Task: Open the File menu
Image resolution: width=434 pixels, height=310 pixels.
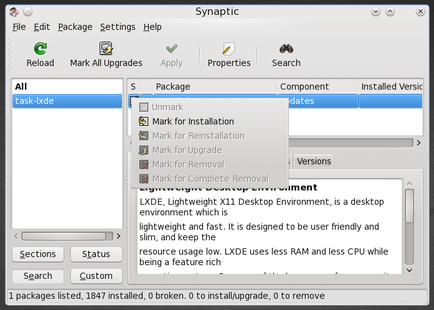Action: [x=19, y=27]
